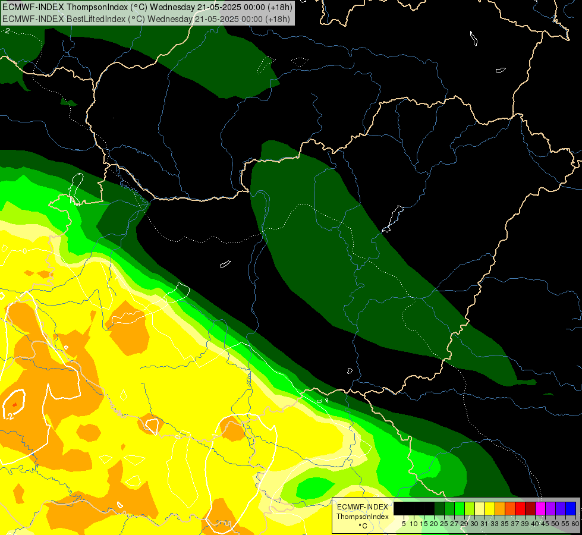Select the lime 29–30 legend swatch

click(470, 508)
